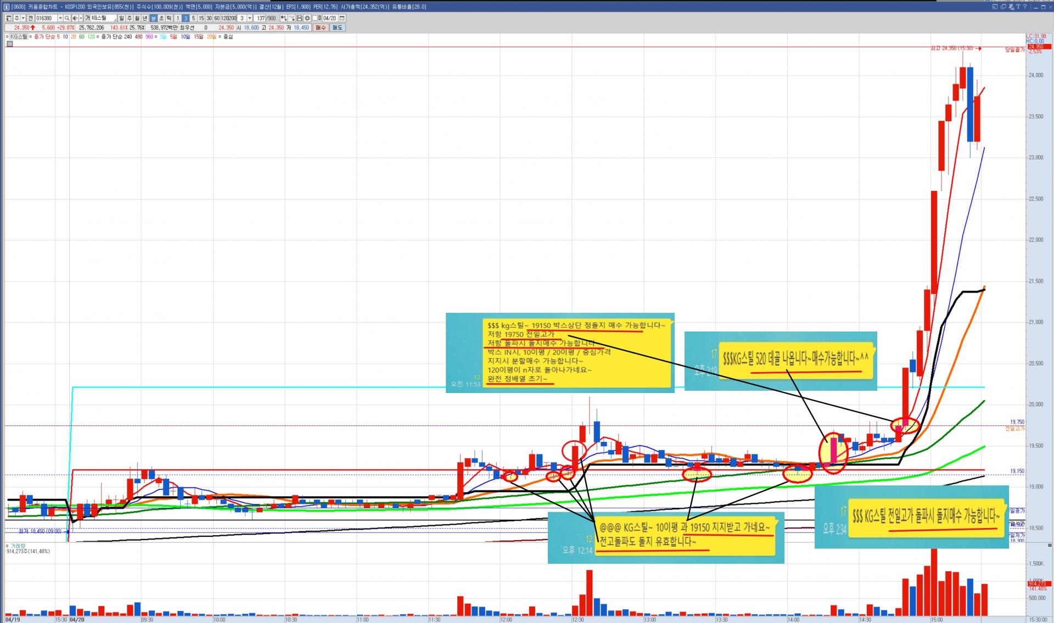
Task: Expand the stock code 016380 dropdown
Action: 60,18
